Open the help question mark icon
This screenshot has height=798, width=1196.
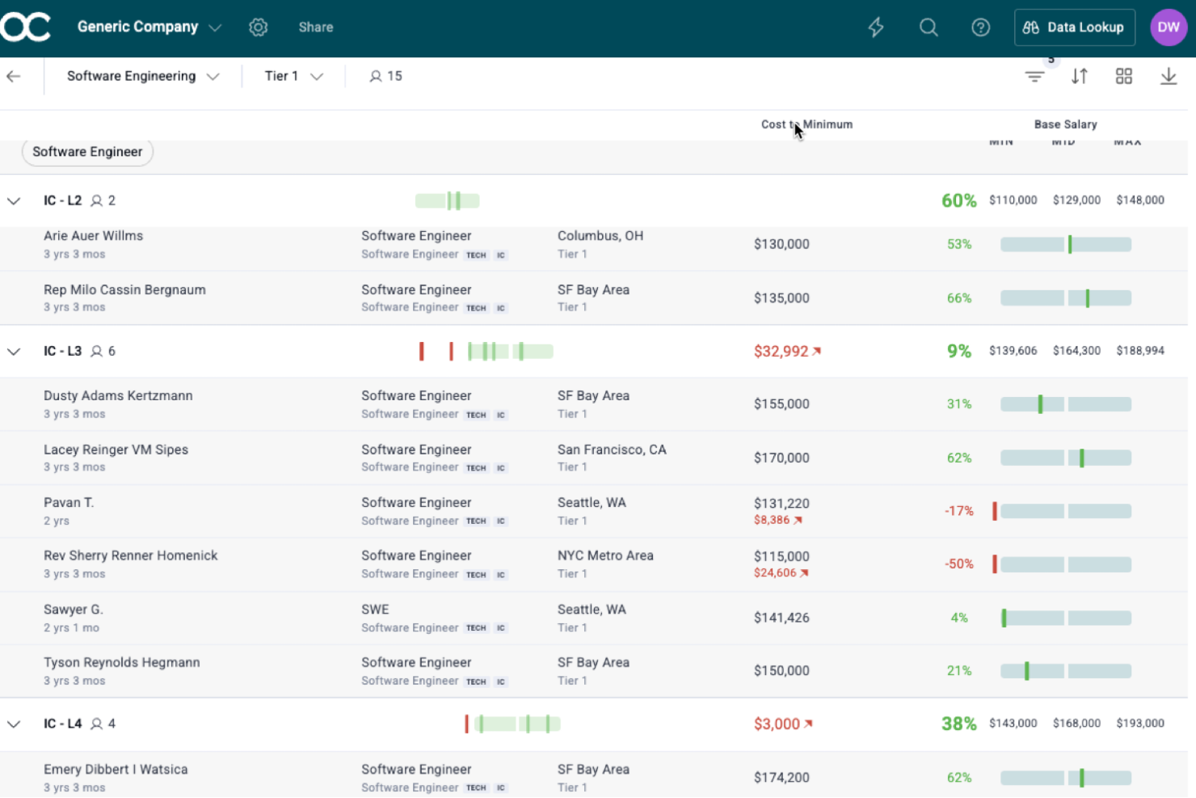click(x=980, y=27)
